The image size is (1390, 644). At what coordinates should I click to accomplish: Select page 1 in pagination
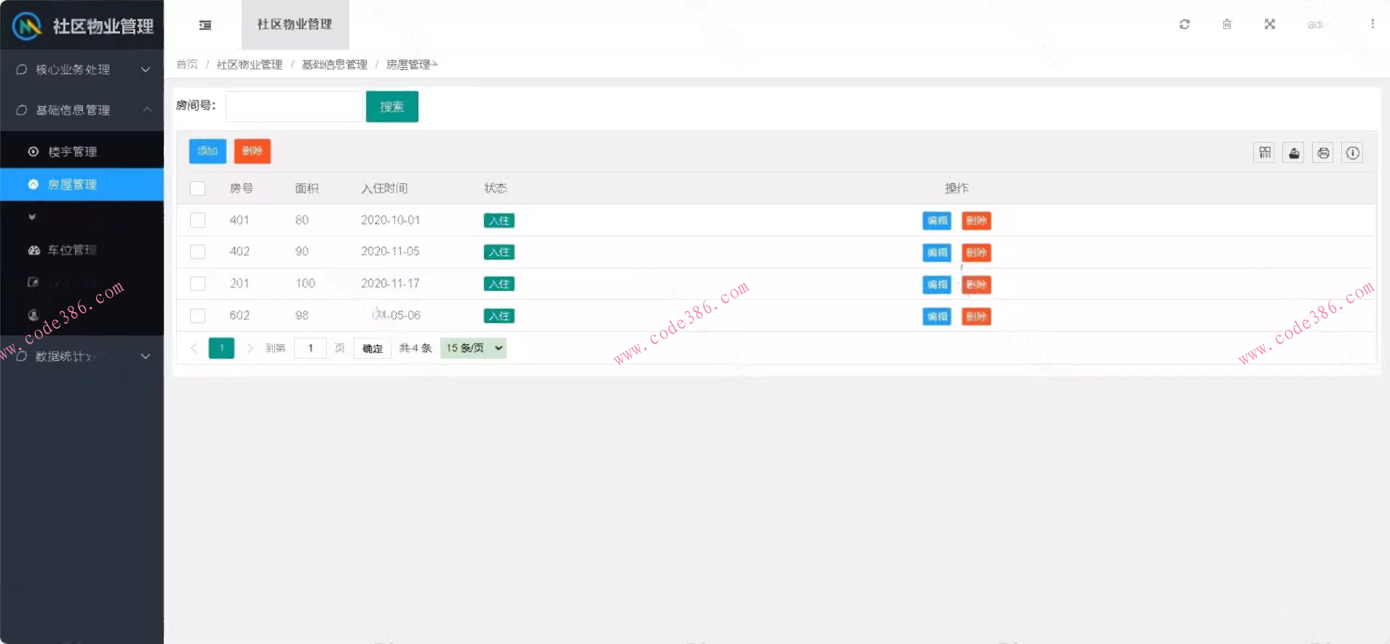click(221, 349)
